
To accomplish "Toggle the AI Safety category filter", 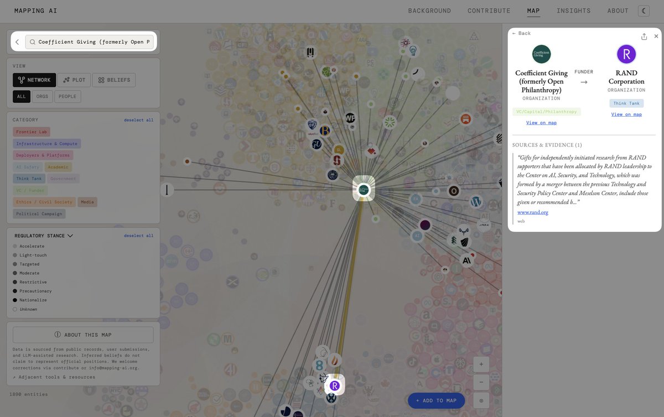I will click(x=28, y=167).
